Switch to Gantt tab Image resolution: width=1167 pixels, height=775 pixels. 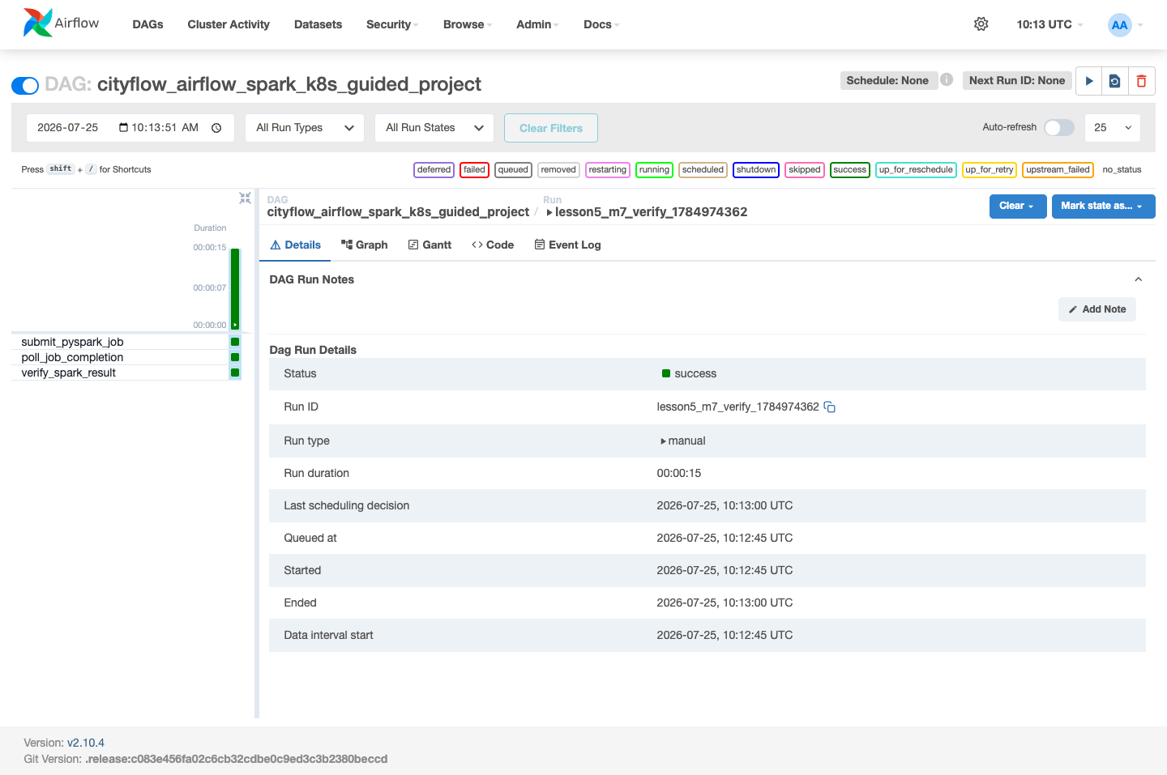pos(430,245)
